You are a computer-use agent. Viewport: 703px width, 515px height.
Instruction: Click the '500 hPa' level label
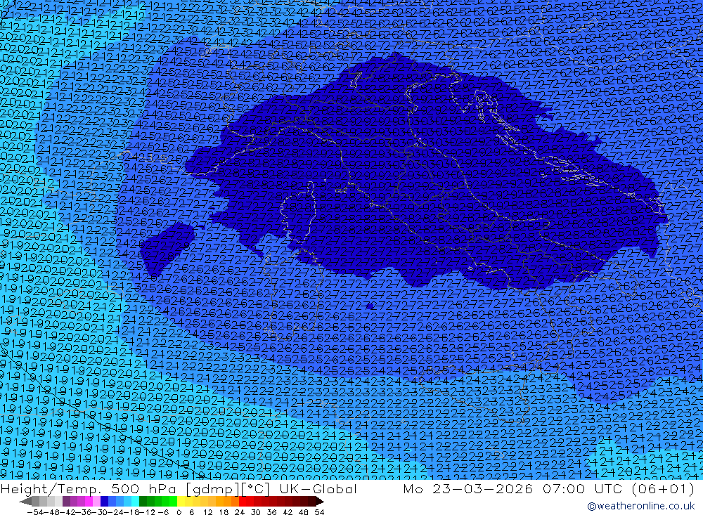[x=144, y=488]
